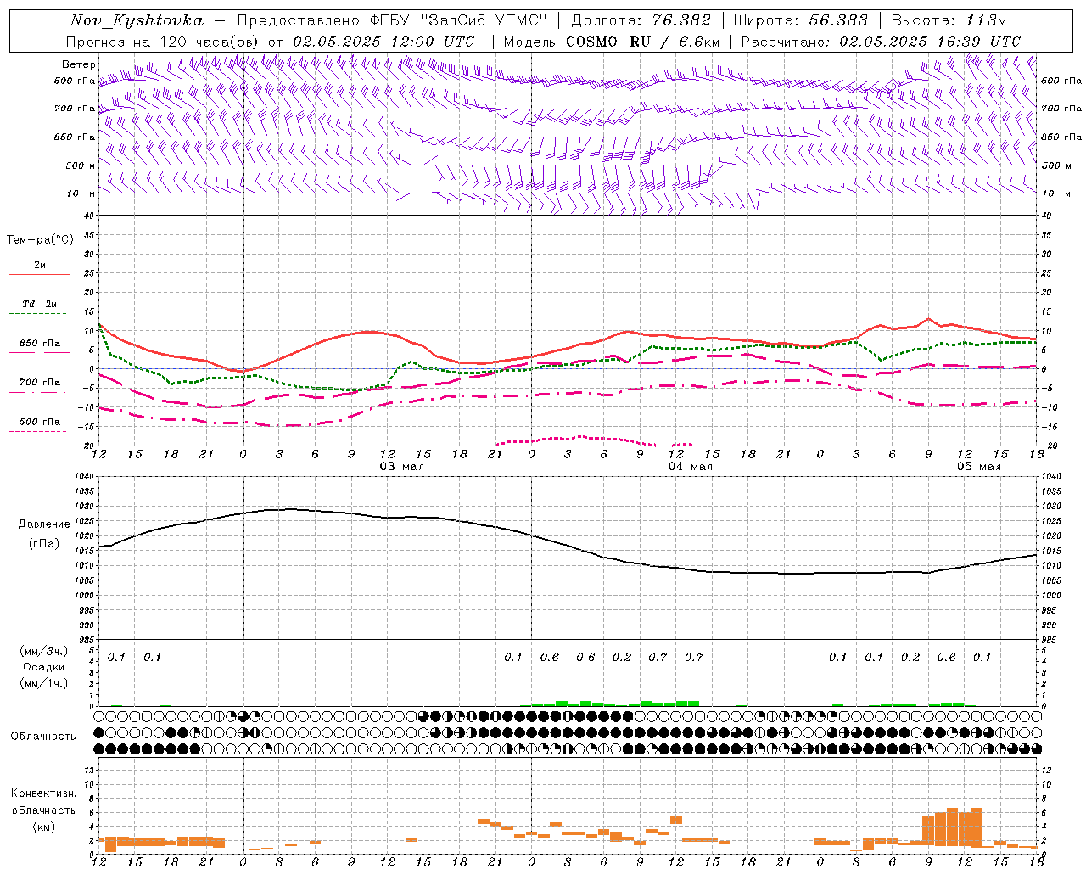Click 'Модель COSMO-RU / 6.6км' text
Screen dimensions: 1086x869
pos(612,42)
